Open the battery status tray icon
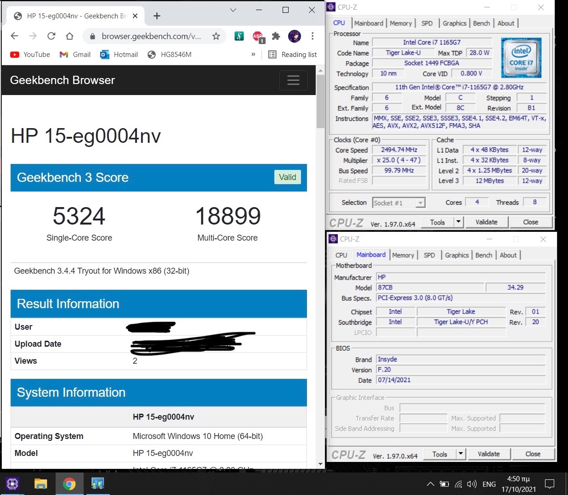This screenshot has width=568, height=495. click(x=444, y=484)
